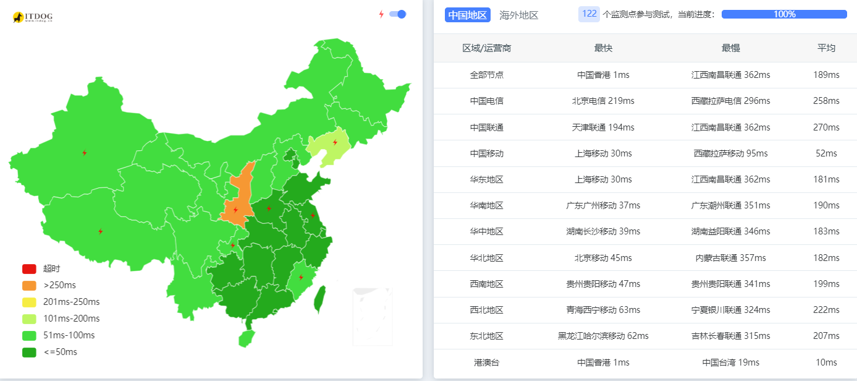Click the red lightning icon beside toggle
Screen dimensions: 857x381
pos(381,14)
